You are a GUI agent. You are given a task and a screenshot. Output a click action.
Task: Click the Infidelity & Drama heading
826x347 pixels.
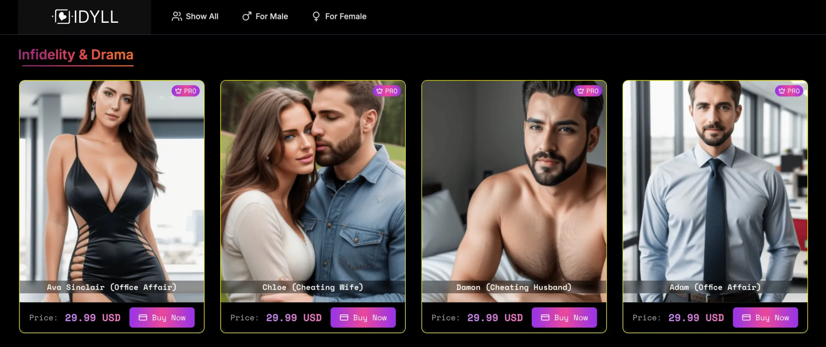click(76, 55)
